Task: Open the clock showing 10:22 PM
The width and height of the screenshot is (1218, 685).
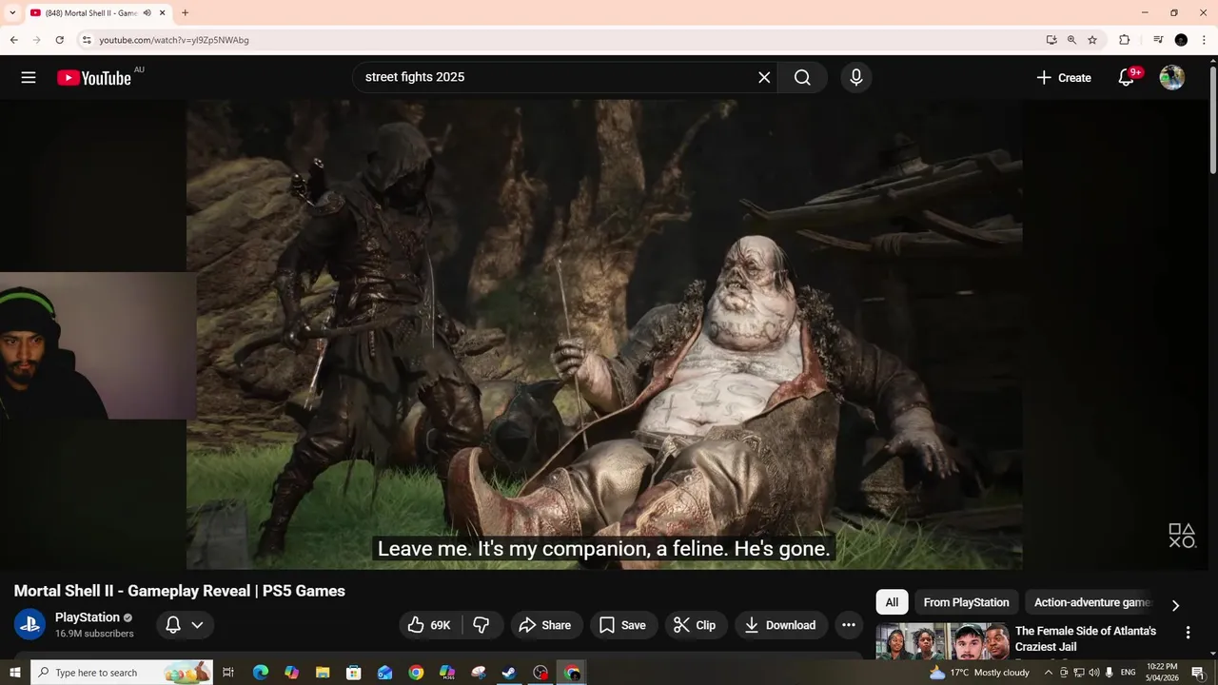Action: (1162, 673)
